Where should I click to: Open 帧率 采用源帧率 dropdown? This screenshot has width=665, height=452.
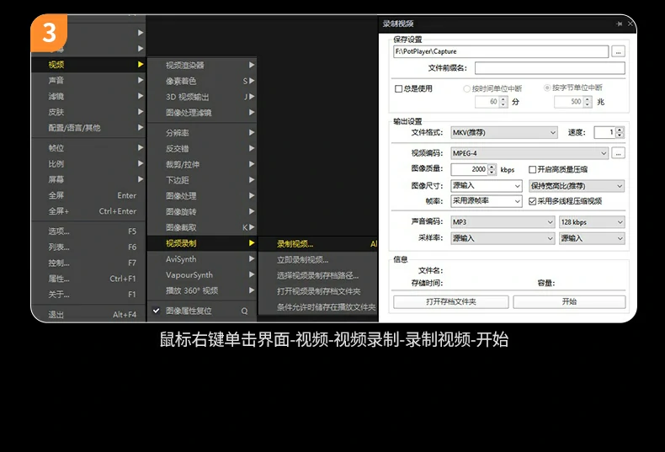click(x=487, y=201)
